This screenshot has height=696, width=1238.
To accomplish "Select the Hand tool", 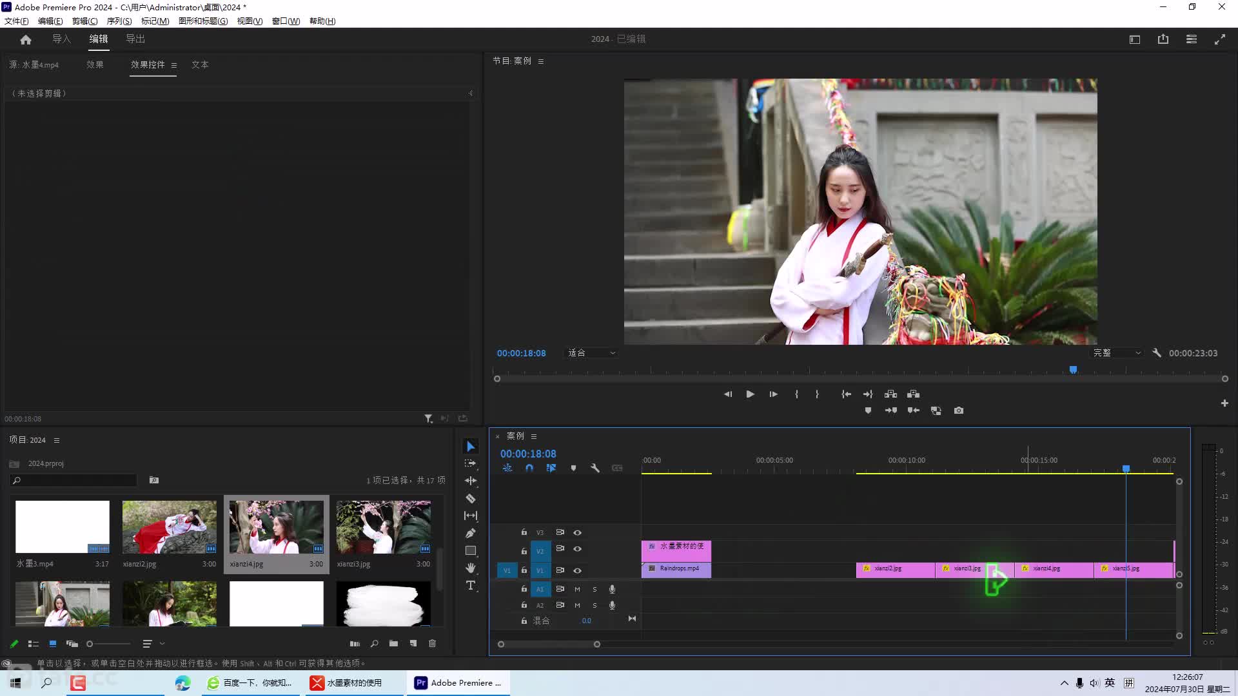I will 471,568.
